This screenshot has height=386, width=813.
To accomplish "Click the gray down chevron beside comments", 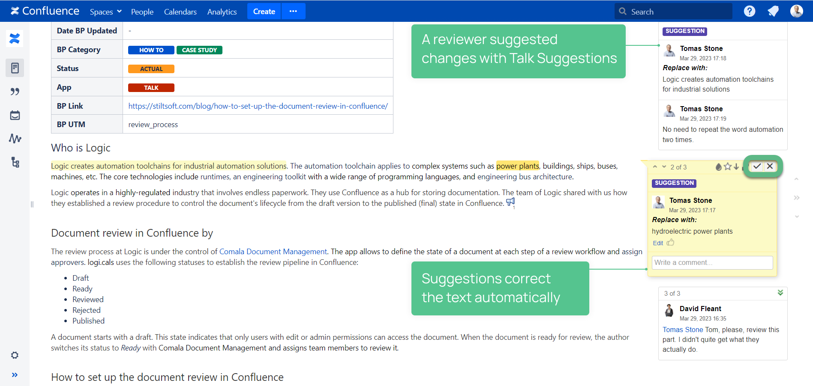I will pos(797,217).
